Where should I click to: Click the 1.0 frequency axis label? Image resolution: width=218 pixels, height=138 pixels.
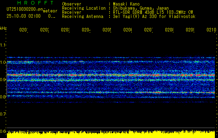(x=3, y=62)
